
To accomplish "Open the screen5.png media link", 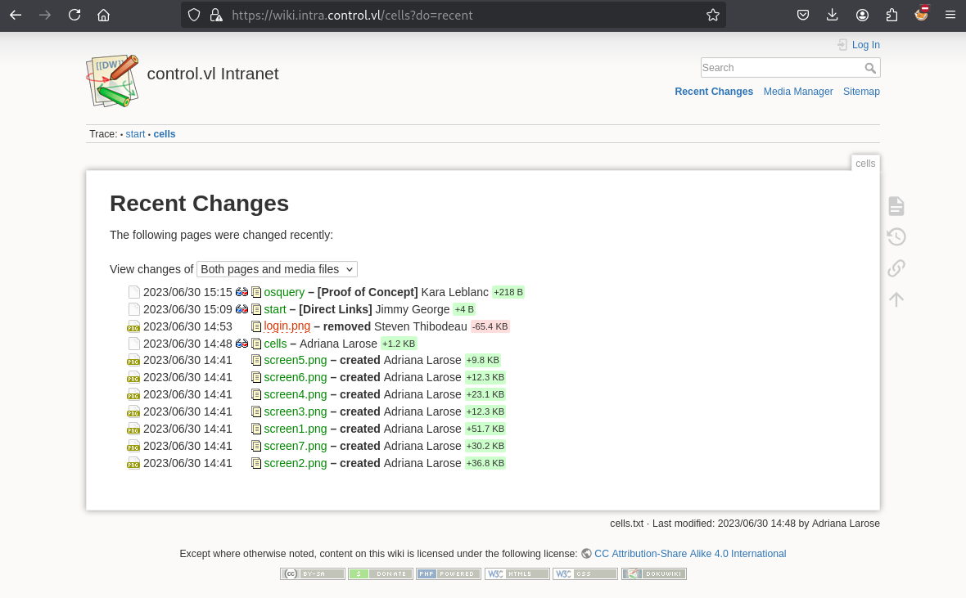I will pos(295,360).
